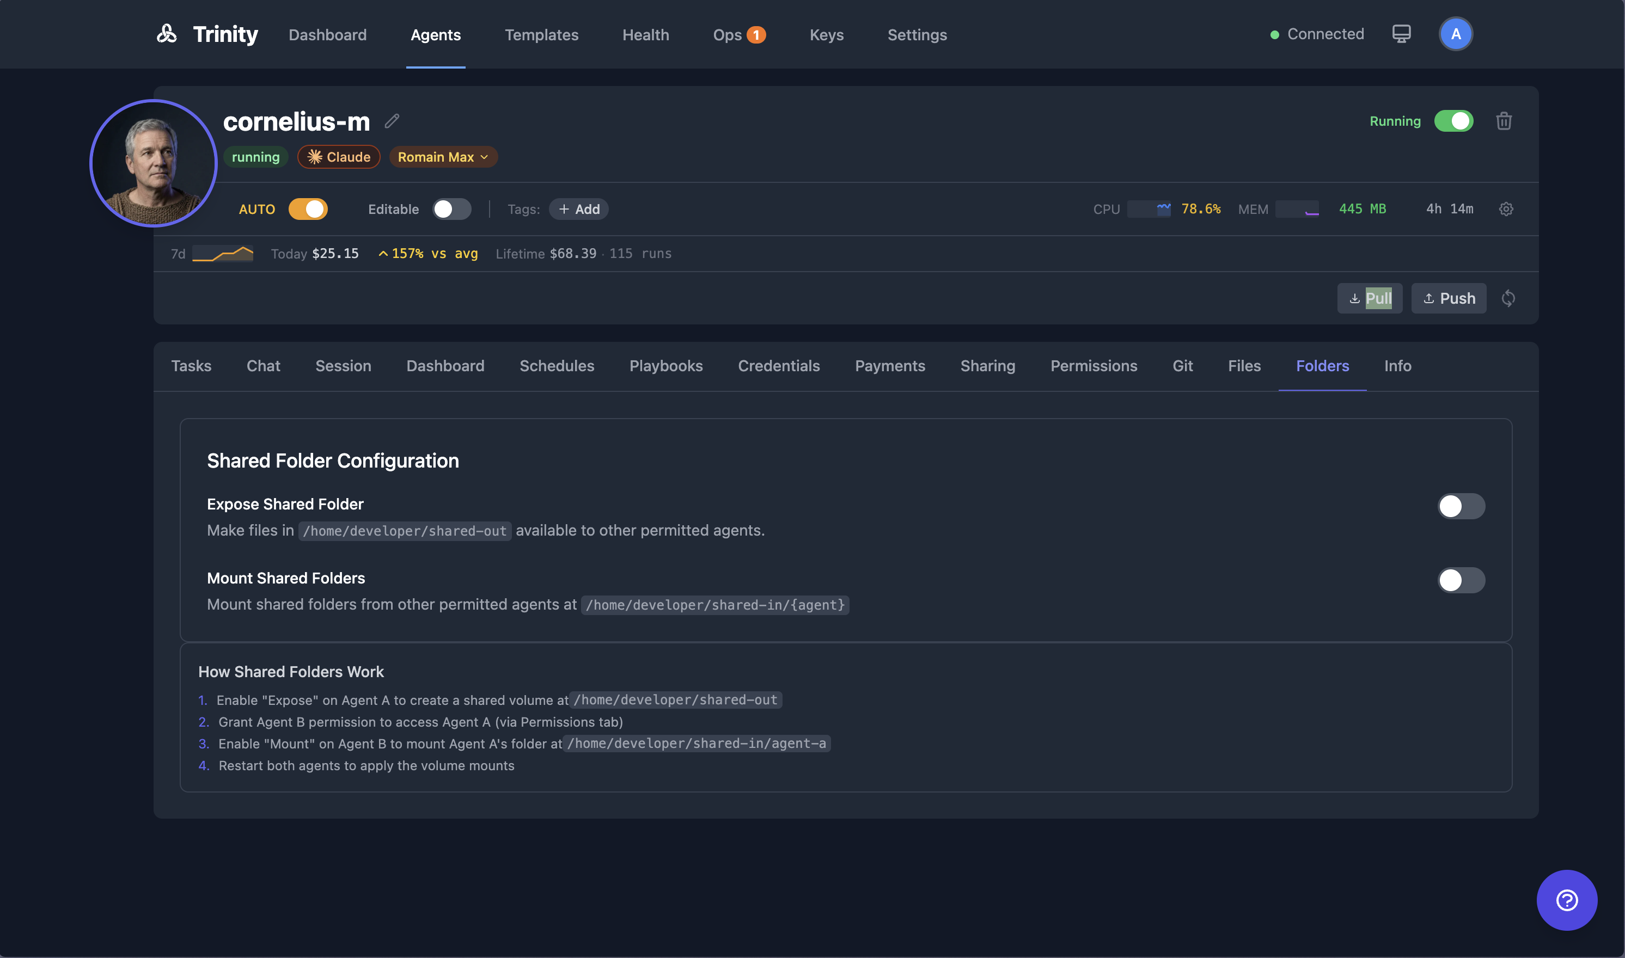Viewport: 1625px width, 958px height.
Task: Click the Pull button
Action: coord(1370,298)
